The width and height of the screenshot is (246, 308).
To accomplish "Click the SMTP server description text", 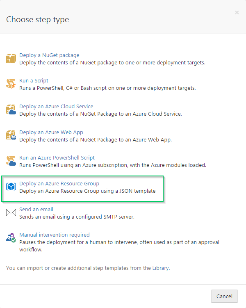I will (77, 217).
